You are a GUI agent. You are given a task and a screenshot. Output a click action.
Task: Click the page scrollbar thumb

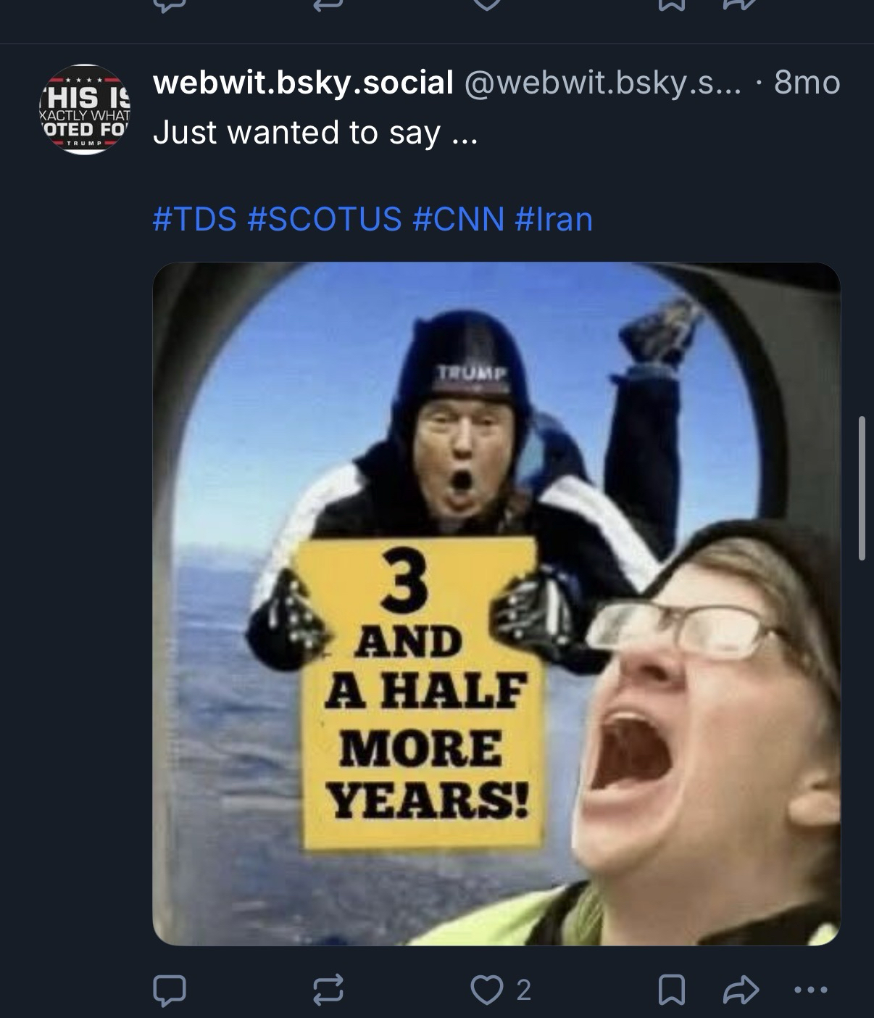tap(862, 487)
